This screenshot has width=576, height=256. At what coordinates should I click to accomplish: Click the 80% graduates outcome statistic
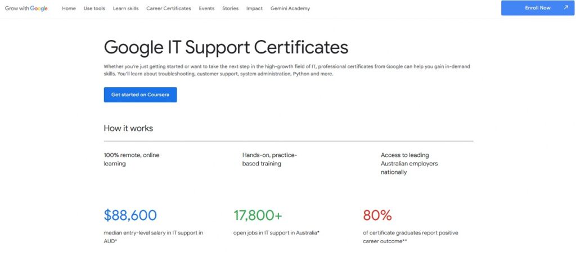377,215
